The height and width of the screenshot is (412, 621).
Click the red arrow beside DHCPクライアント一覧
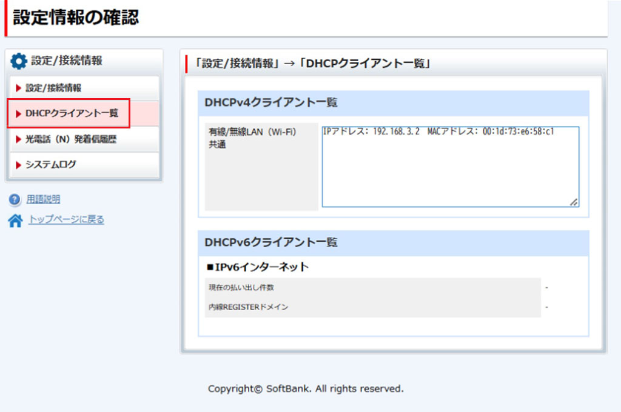(x=19, y=114)
